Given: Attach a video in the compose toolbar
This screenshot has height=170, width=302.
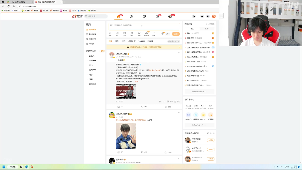Looking at the screenshot, I should [x=125, y=33].
